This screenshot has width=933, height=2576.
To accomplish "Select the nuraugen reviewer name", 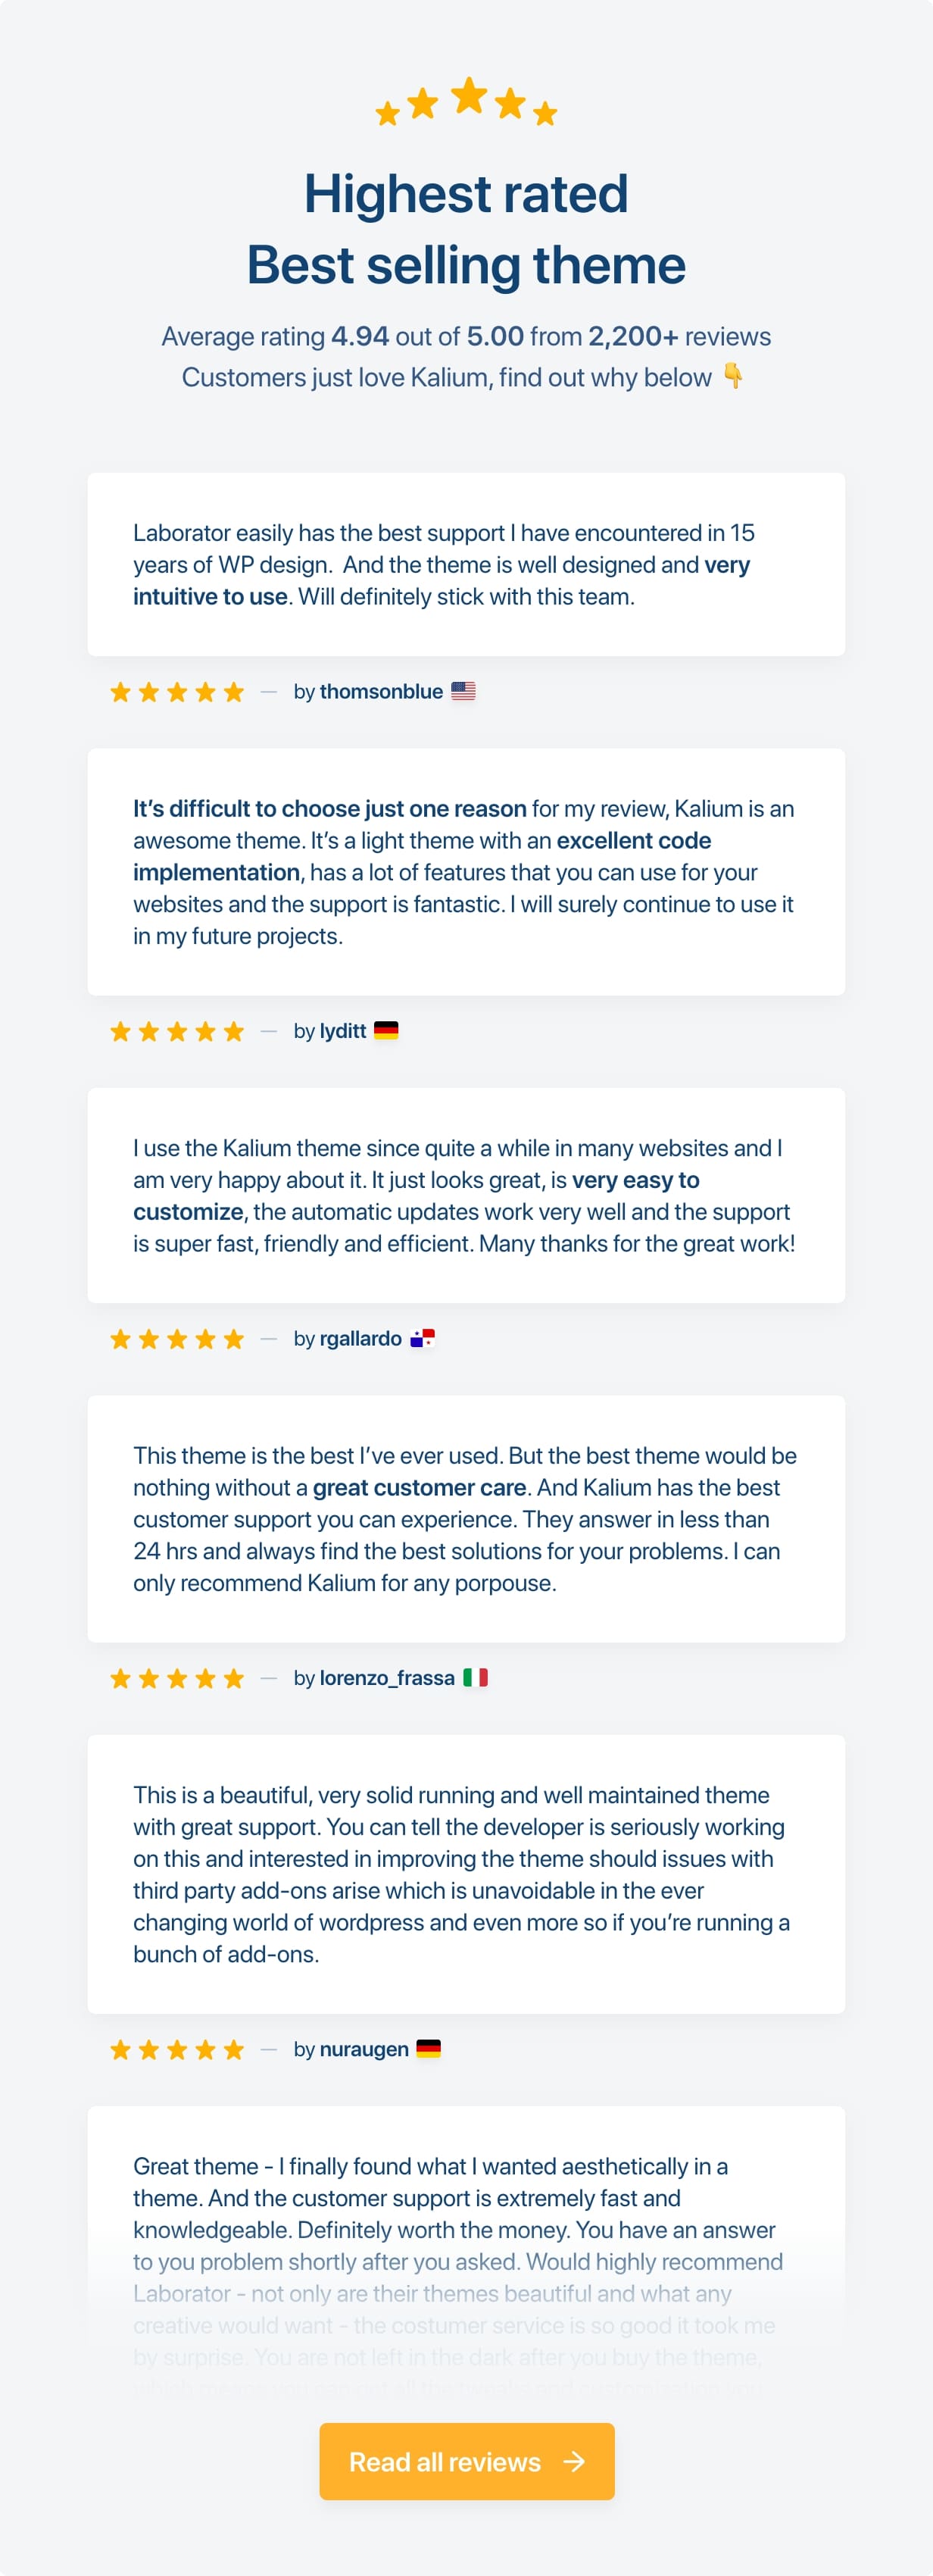I will tap(364, 2049).
